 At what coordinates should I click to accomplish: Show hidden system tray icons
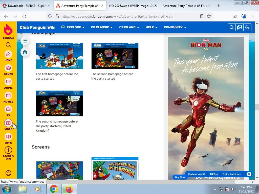[x=215, y=189]
